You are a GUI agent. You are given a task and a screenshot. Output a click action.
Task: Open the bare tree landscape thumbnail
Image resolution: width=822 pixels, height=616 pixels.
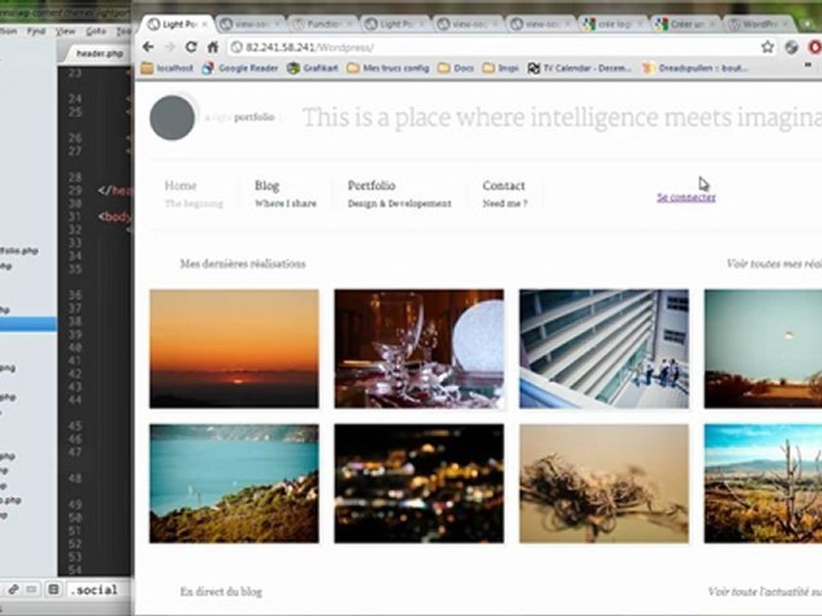763,483
